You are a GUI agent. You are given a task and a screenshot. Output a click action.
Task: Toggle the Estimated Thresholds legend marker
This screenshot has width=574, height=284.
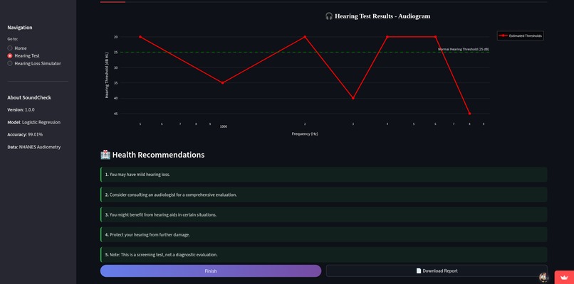[503, 35]
